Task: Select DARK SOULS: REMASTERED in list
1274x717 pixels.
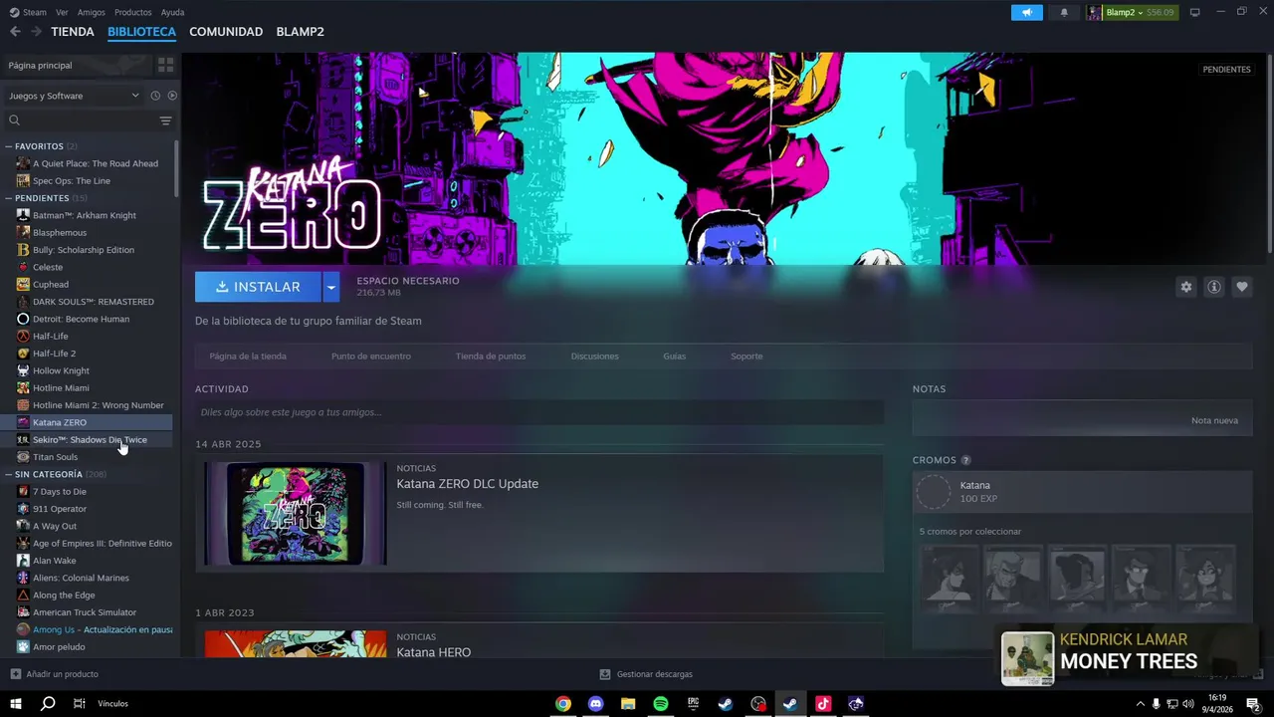Action: click(x=93, y=302)
